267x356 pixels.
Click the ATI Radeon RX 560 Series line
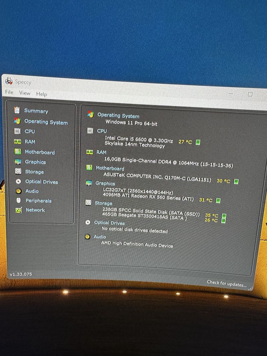148,197
